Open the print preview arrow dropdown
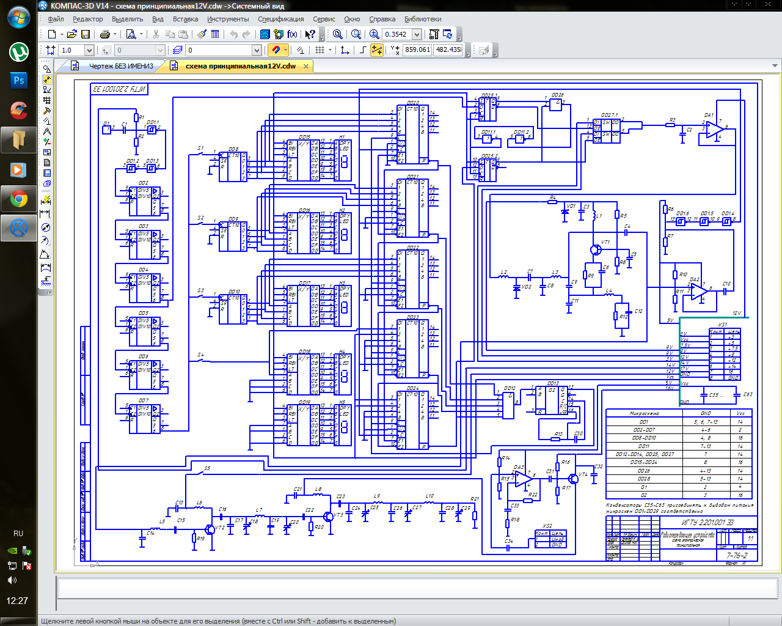The image size is (782, 626). pos(141,34)
